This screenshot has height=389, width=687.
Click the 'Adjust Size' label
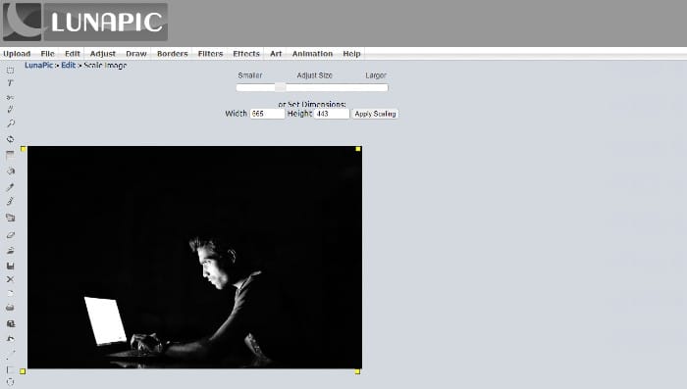tap(314, 75)
